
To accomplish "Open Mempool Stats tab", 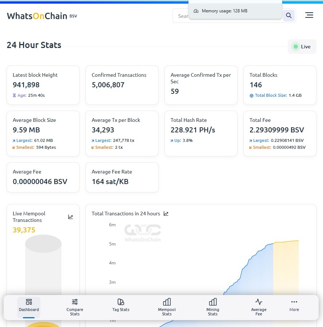I will pyautogui.click(x=167, y=307).
